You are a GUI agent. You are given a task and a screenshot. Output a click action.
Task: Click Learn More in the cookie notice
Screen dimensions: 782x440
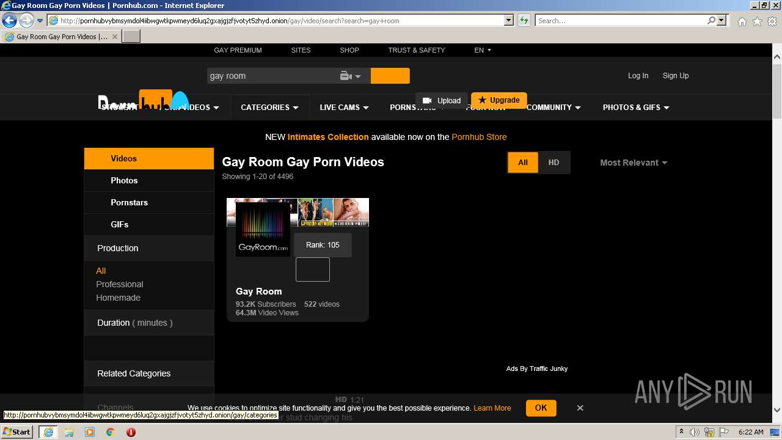coord(492,408)
